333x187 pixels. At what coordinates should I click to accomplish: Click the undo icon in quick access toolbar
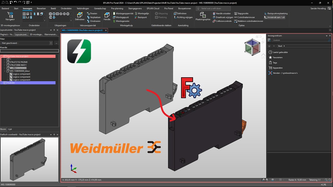pos(15,3)
